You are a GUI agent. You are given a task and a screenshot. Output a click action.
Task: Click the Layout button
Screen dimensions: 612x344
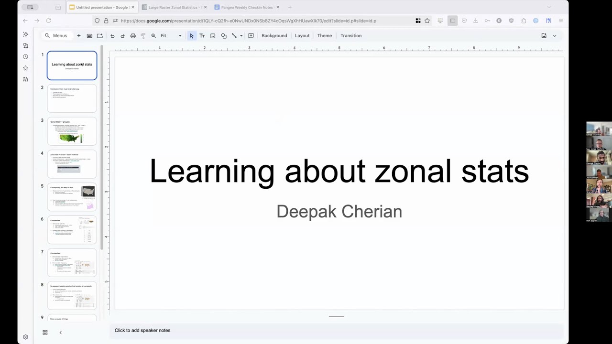[302, 36]
